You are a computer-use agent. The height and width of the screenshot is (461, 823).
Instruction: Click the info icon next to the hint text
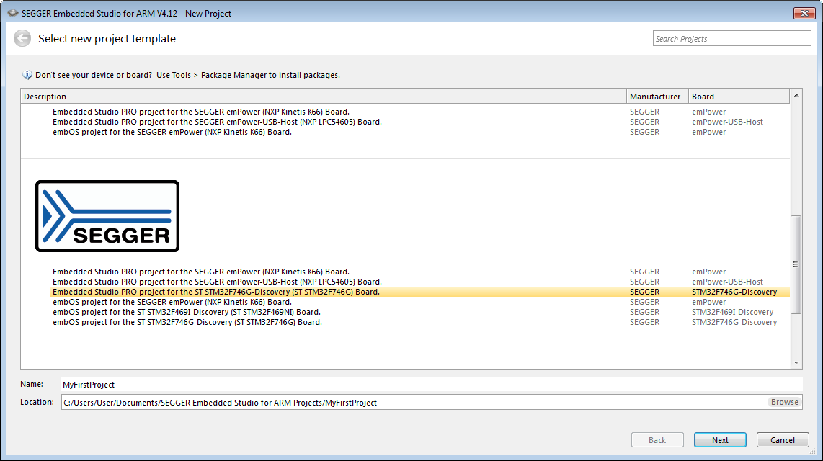click(x=27, y=75)
